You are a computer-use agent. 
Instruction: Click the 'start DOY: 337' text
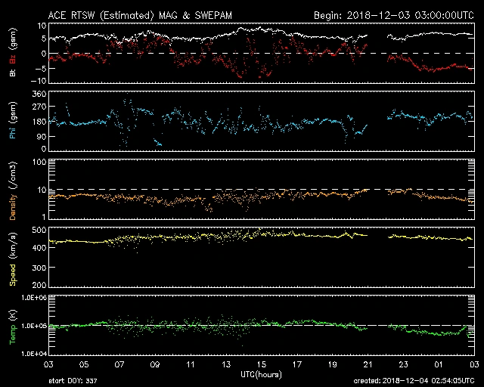pos(73,381)
